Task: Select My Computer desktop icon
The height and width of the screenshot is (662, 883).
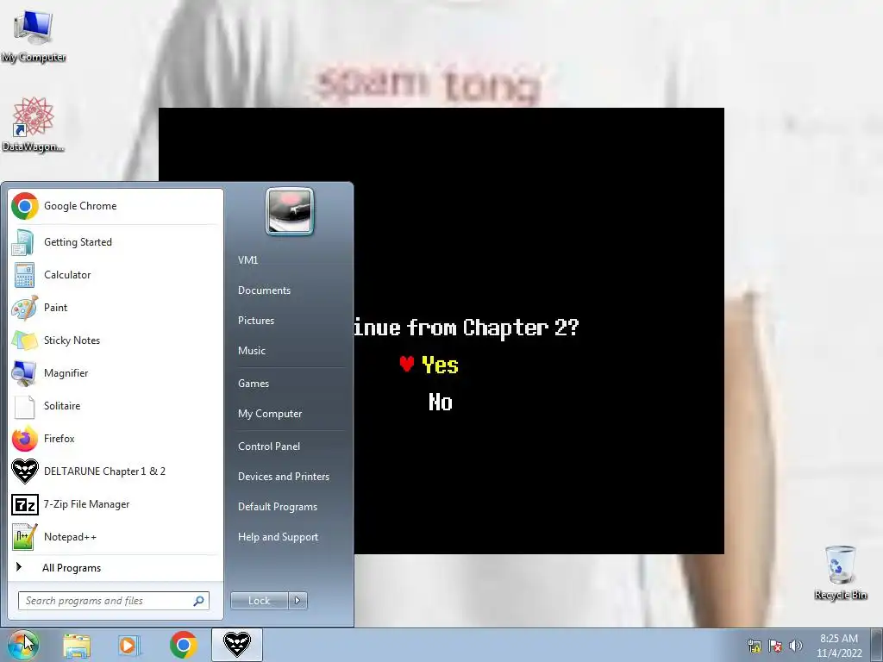Action: 34,36
